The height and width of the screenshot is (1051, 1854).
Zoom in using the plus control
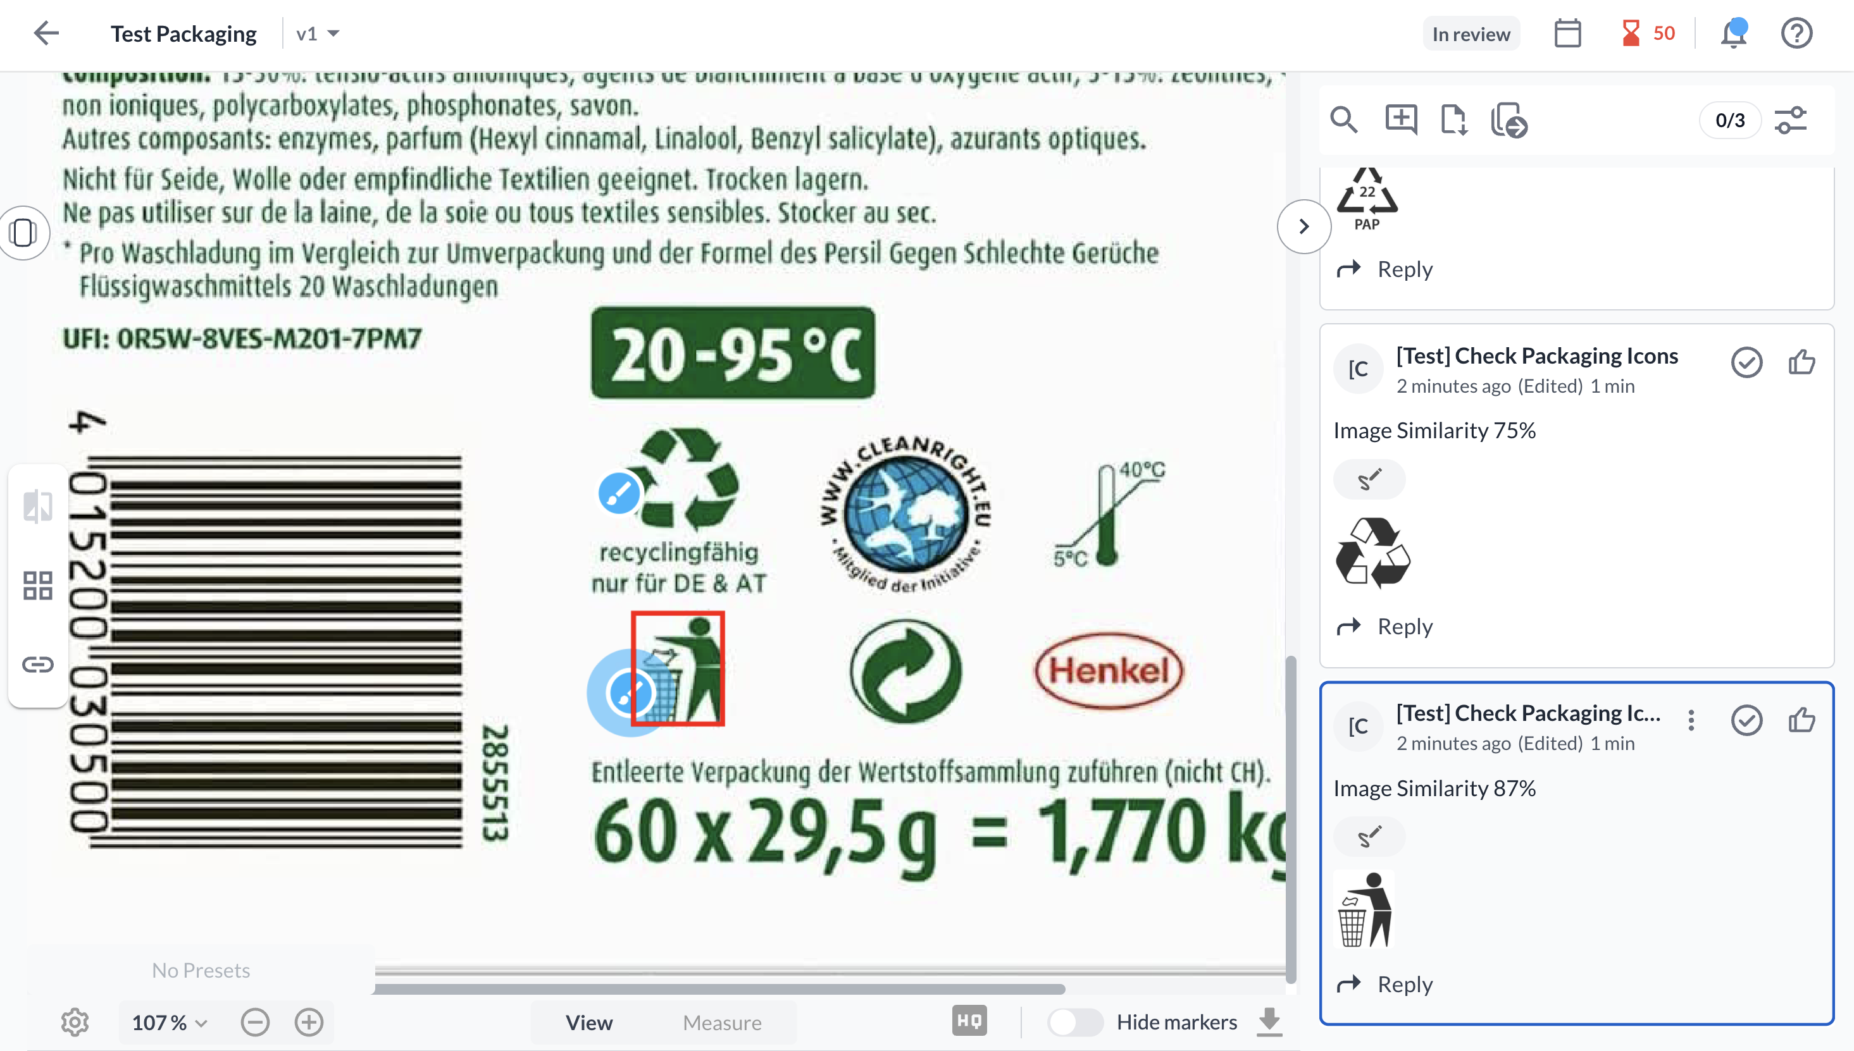tap(308, 1022)
